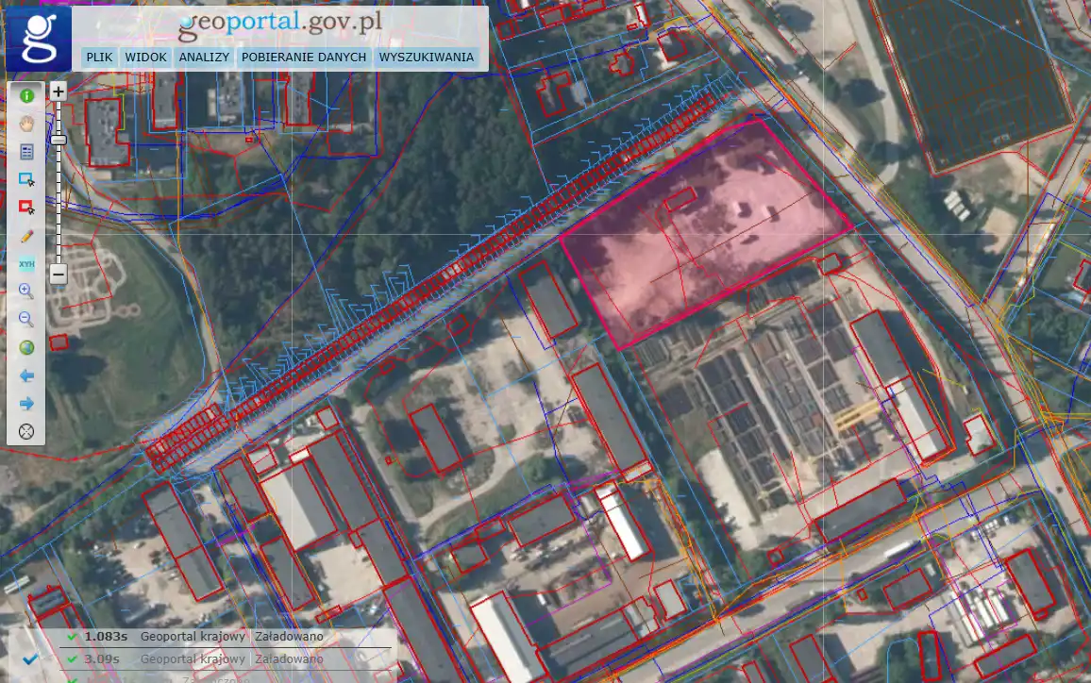1091x683 pixels.
Task: Open the XYH coordinates tool
Action: tap(26, 264)
